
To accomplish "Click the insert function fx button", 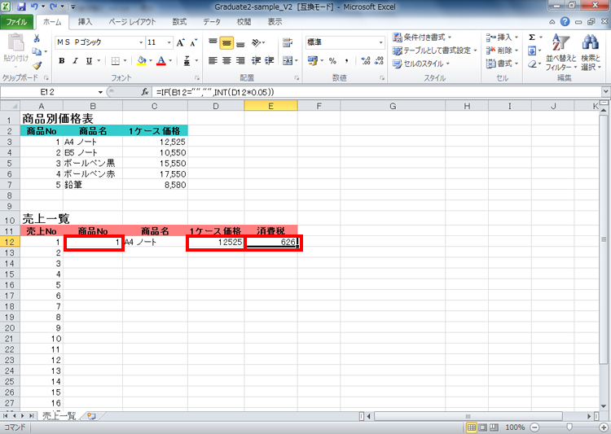I will [x=144, y=92].
